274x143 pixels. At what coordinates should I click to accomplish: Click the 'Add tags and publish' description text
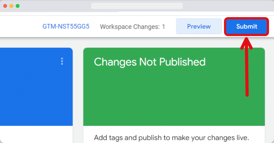(x=172, y=138)
